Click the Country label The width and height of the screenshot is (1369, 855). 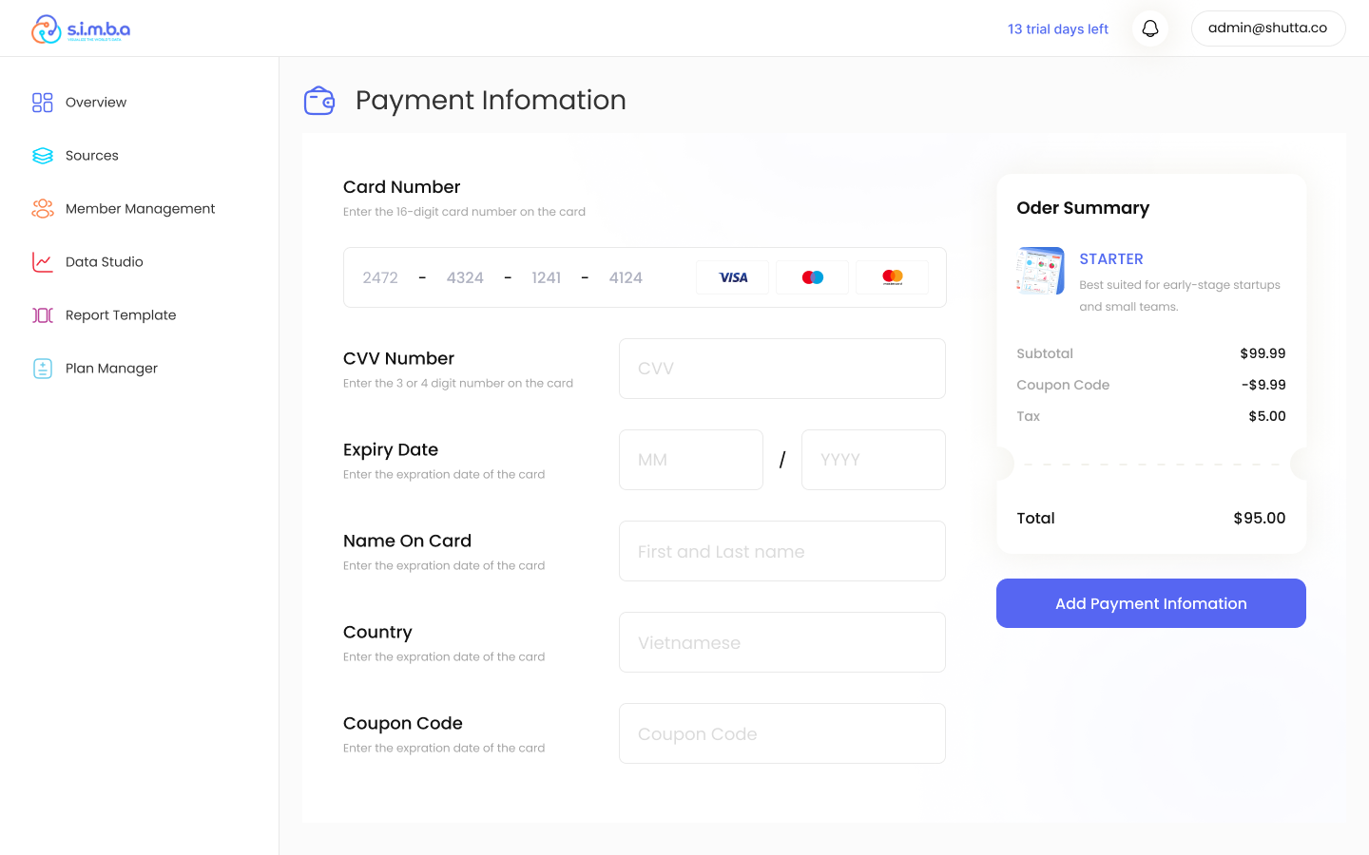pos(377,633)
